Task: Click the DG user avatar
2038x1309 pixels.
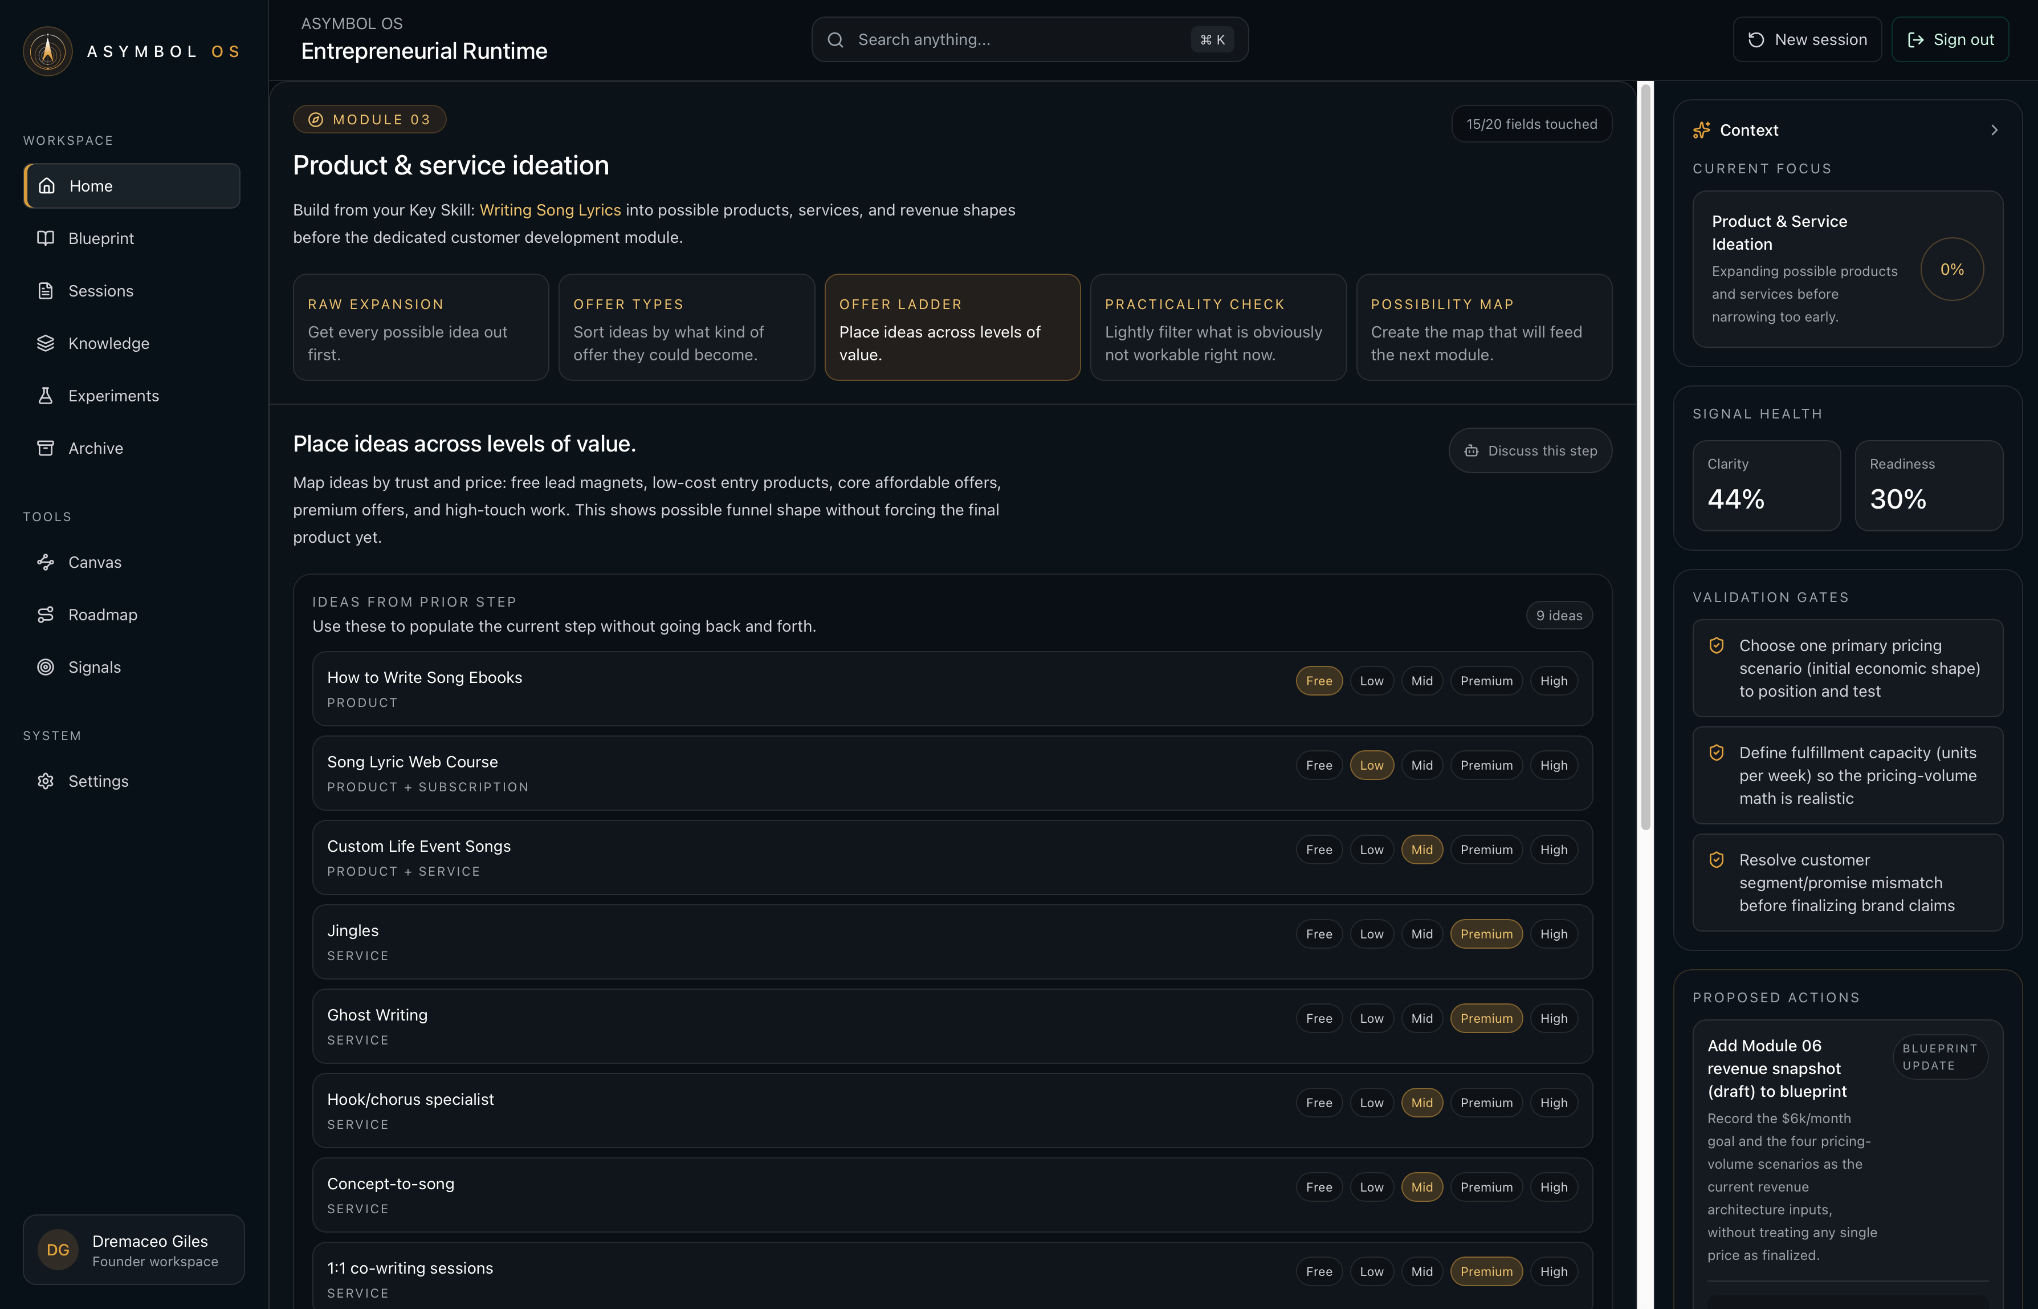Action: pos(58,1250)
